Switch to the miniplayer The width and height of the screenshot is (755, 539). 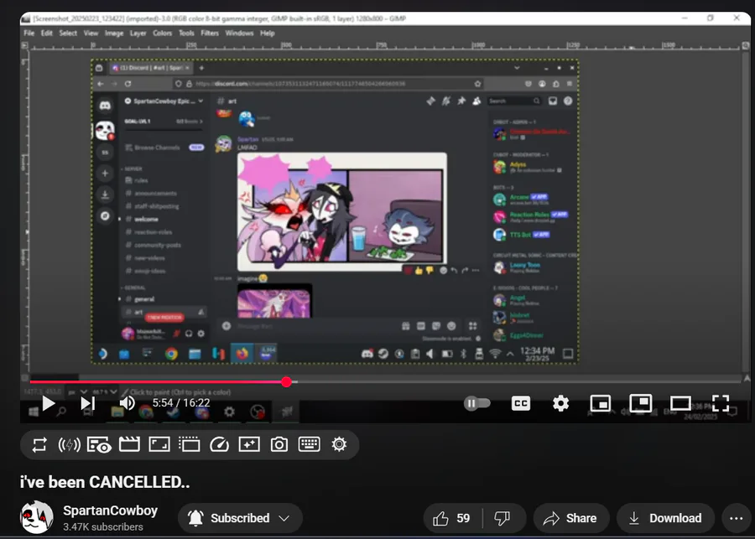(x=601, y=403)
